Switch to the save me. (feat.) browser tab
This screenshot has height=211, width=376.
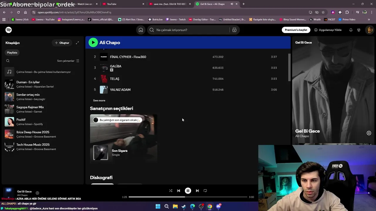pyautogui.click(x=169, y=4)
